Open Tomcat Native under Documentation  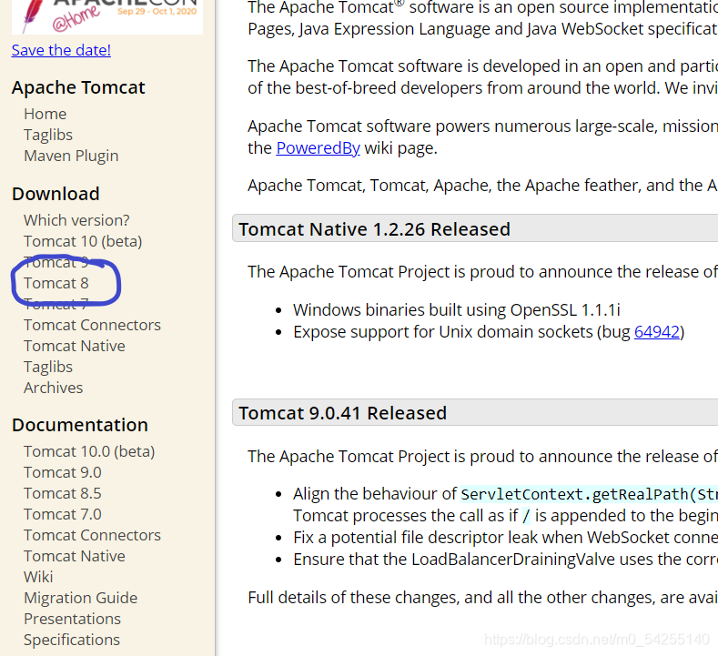(75, 556)
